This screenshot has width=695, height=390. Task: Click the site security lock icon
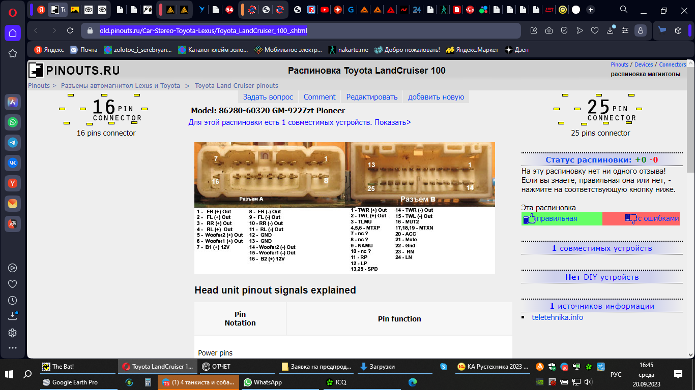[90, 30]
